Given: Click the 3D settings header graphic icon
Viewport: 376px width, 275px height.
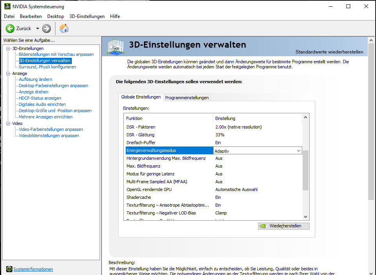Looking at the screenshot, I should click(x=116, y=46).
